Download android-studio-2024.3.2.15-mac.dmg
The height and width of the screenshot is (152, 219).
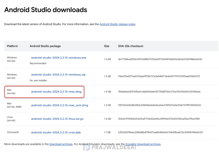[x=56, y=92]
